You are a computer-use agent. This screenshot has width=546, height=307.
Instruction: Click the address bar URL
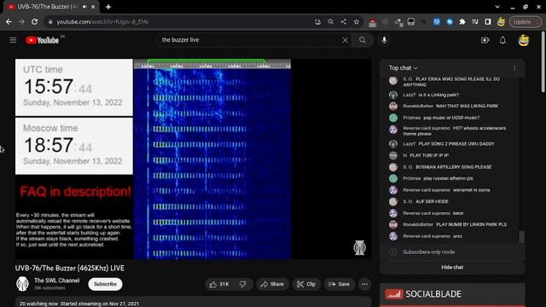coord(102,21)
